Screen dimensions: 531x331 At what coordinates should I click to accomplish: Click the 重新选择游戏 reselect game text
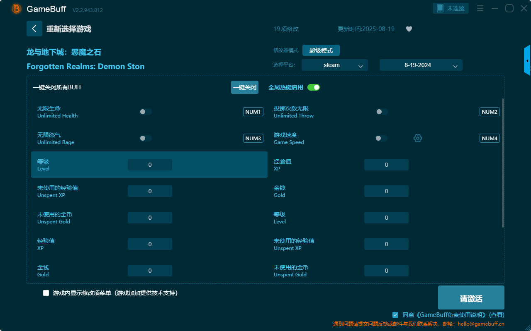(69, 29)
